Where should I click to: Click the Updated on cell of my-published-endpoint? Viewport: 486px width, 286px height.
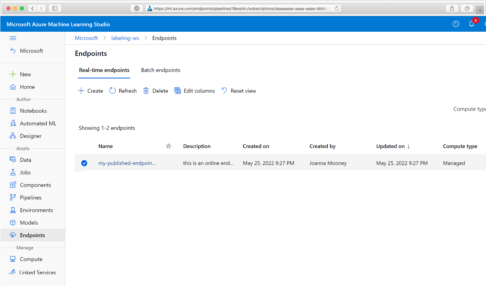[402, 163]
